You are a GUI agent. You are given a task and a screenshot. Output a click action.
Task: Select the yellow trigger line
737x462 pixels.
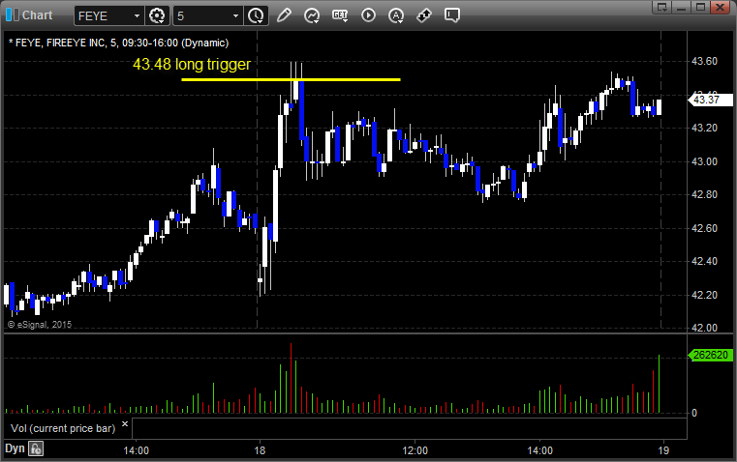tap(291, 79)
